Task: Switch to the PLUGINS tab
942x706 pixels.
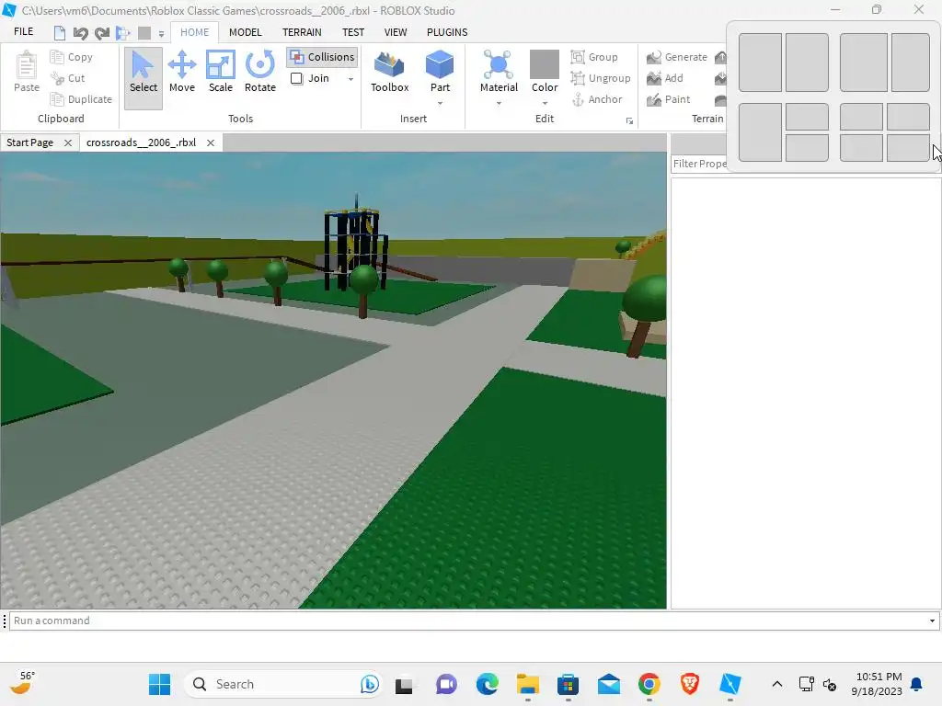Action: (x=447, y=32)
